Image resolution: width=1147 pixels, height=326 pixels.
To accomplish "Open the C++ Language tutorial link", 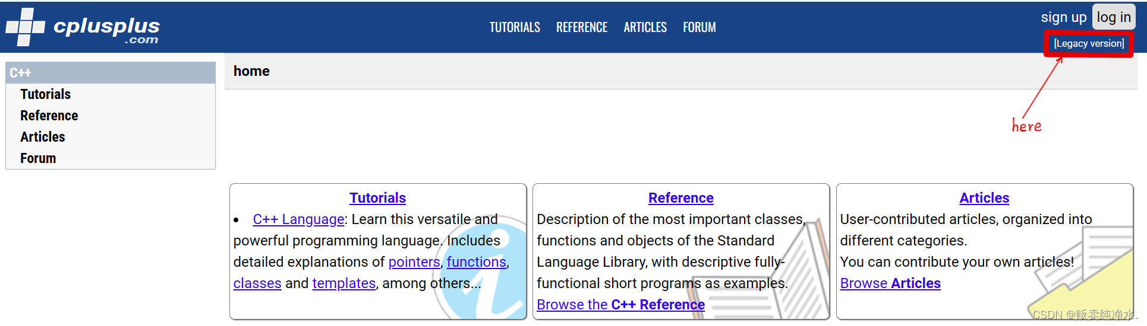I will [298, 219].
